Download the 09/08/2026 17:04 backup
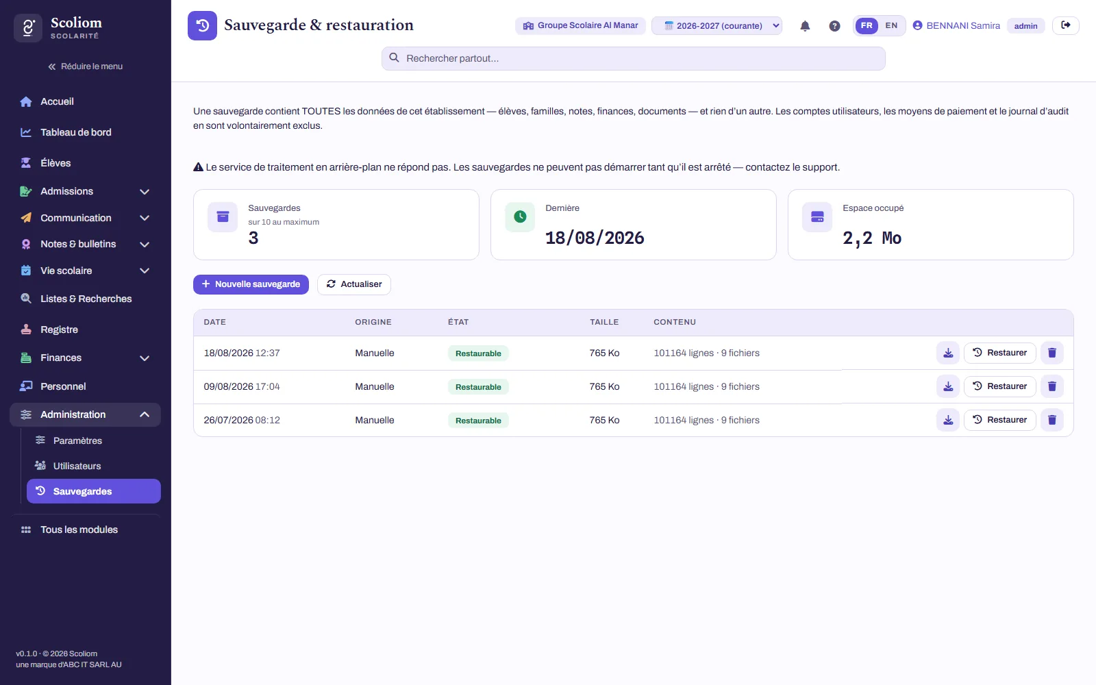 (948, 386)
